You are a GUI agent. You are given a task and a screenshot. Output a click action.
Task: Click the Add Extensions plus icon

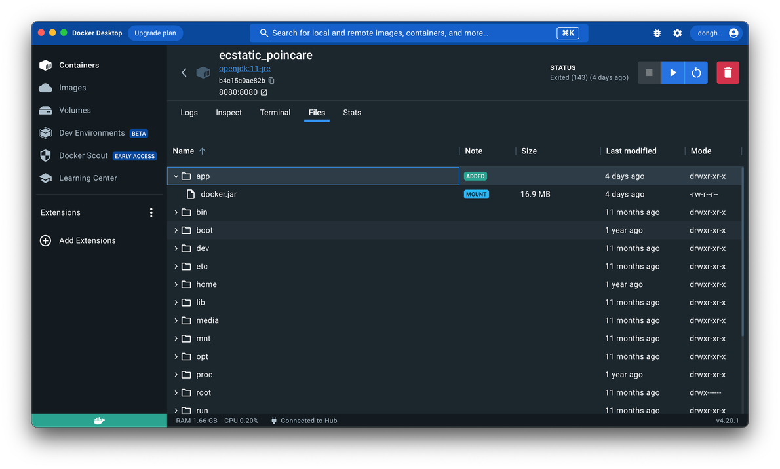[x=45, y=240]
